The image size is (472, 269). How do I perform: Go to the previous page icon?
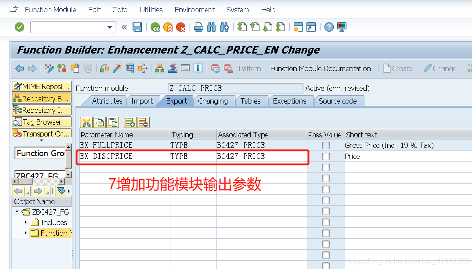pos(255,27)
